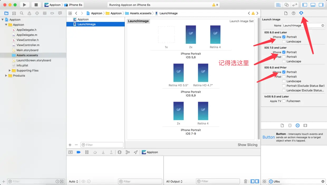The image size is (327, 185).
Task: Toggle breakpoints in the debug bar
Action: pos(79,152)
